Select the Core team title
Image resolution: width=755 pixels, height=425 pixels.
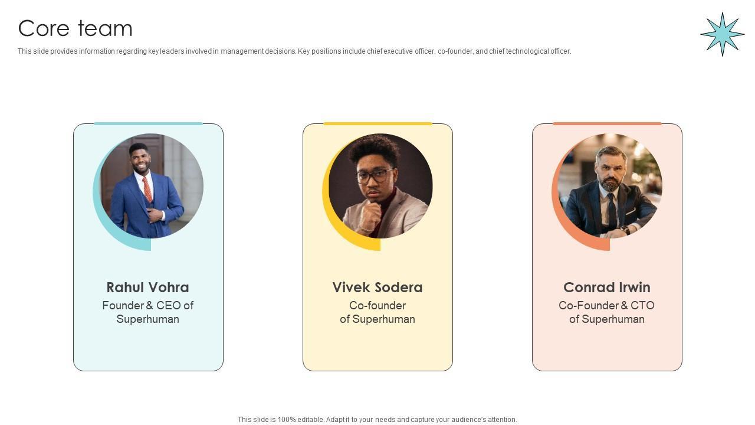(x=75, y=28)
